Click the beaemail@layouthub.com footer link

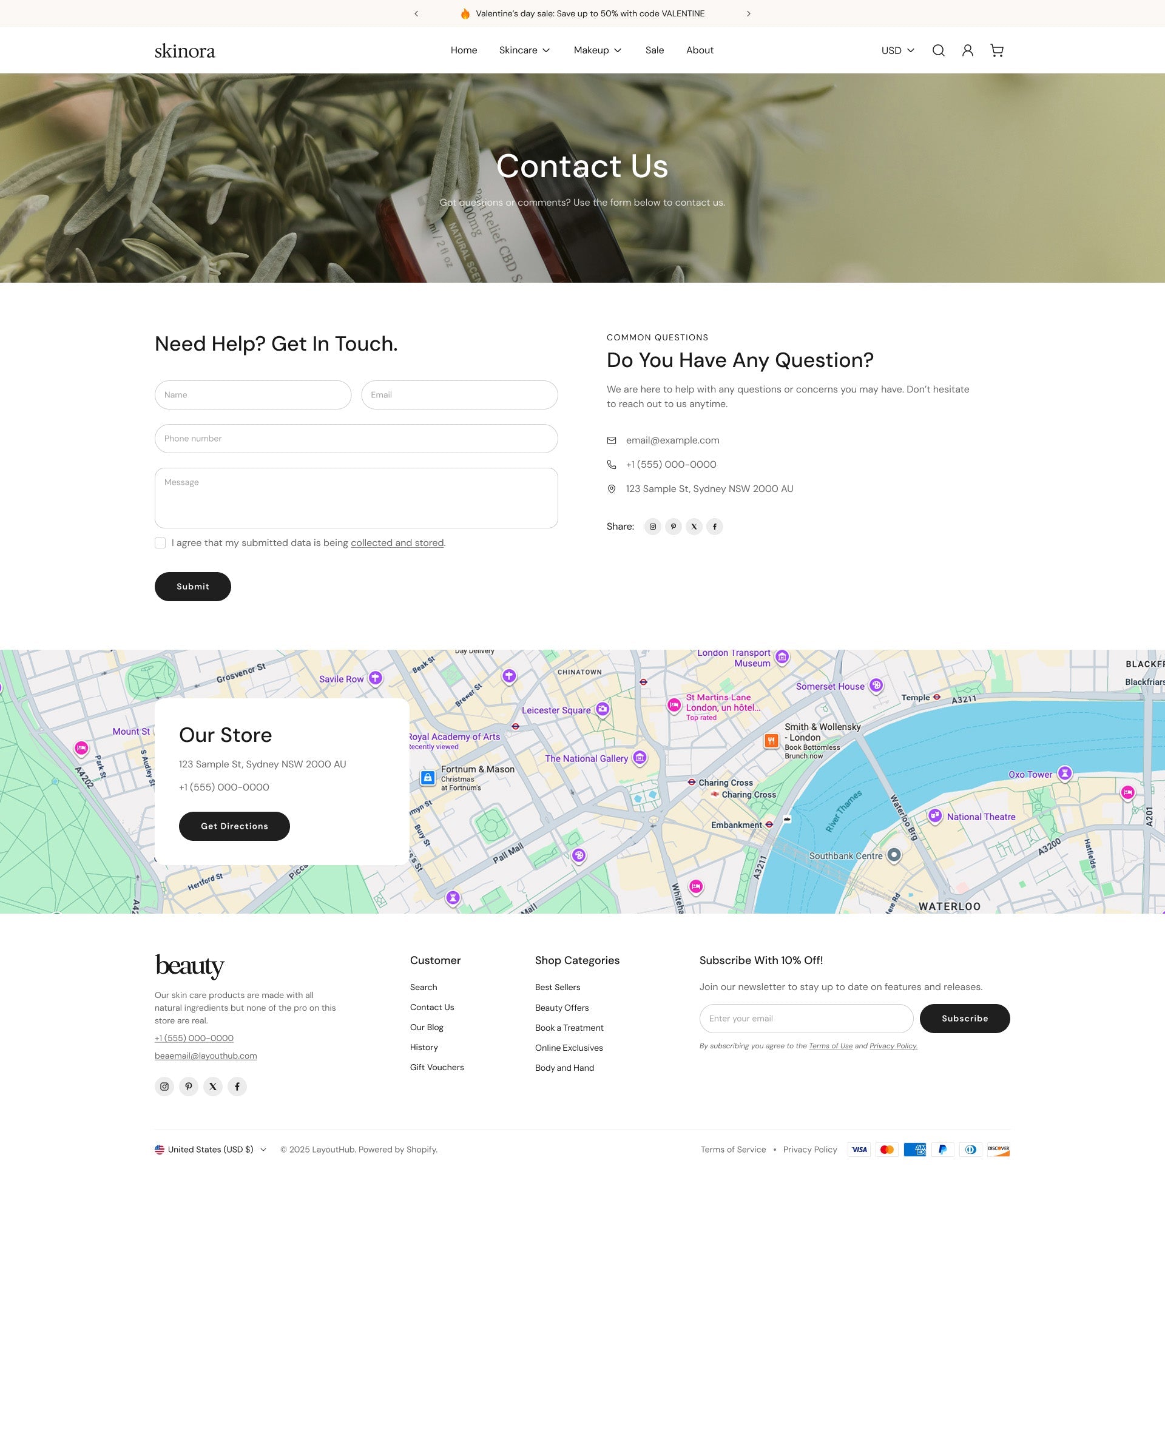pyautogui.click(x=206, y=1056)
